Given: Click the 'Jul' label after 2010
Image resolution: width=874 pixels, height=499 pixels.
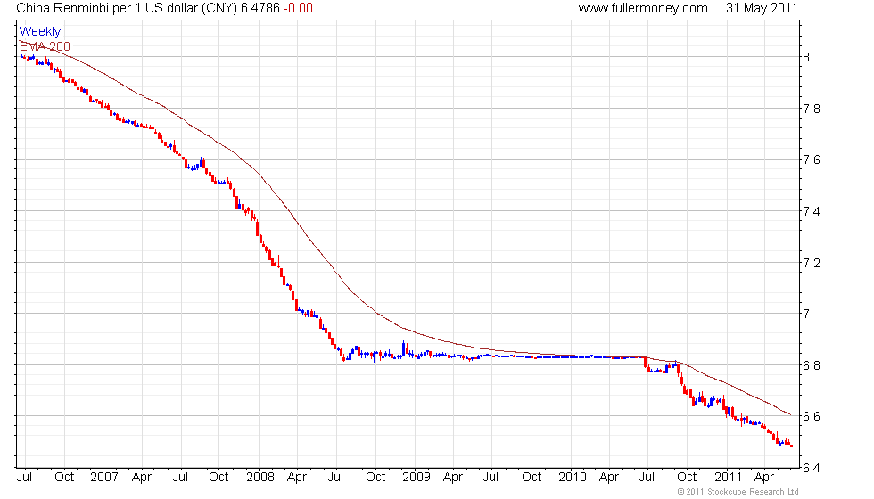Looking at the screenshot, I should pos(647,478).
